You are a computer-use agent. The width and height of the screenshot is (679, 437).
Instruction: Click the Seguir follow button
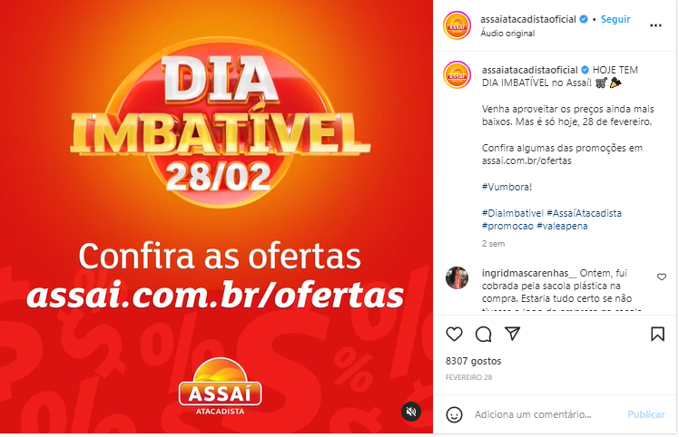(615, 19)
